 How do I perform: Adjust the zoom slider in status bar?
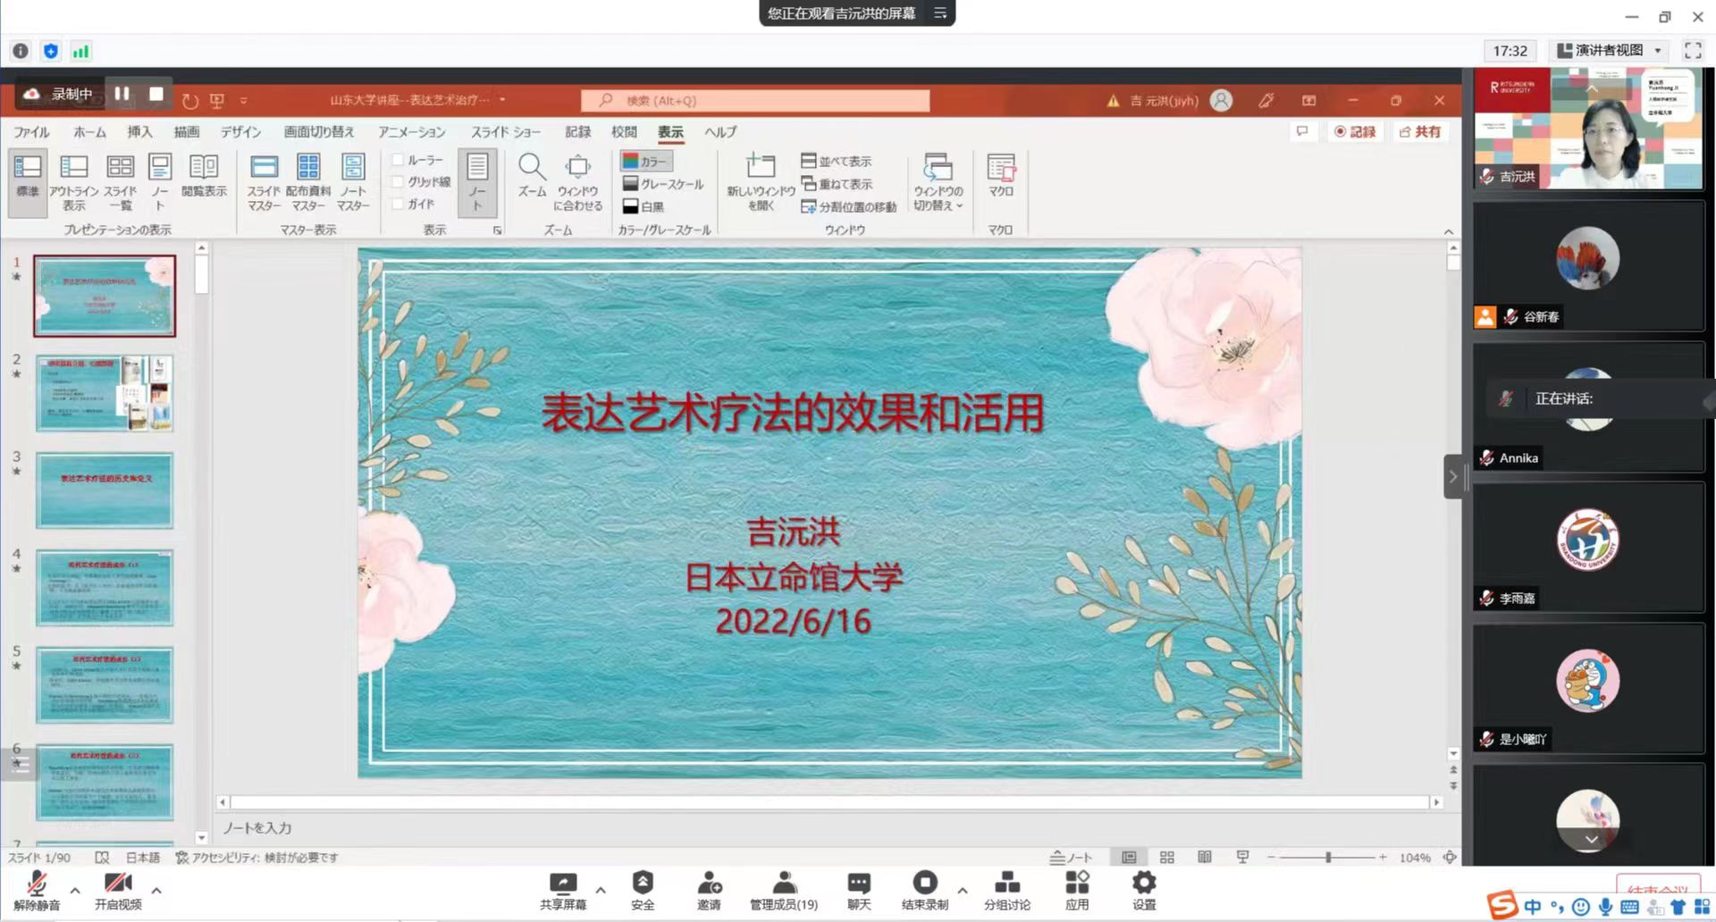(1328, 858)
